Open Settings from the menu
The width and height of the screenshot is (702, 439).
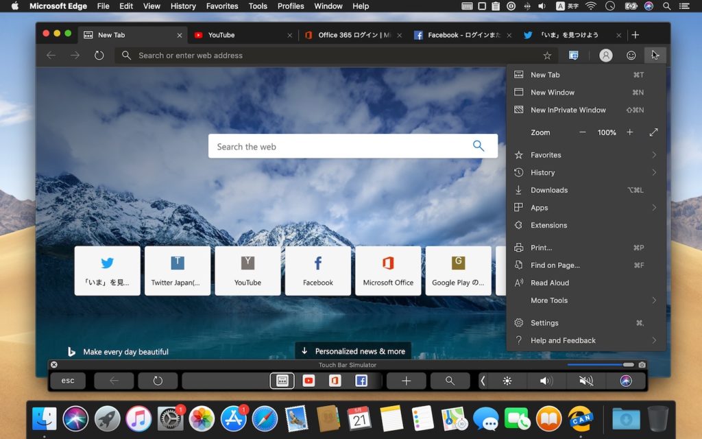click(544, 323)
